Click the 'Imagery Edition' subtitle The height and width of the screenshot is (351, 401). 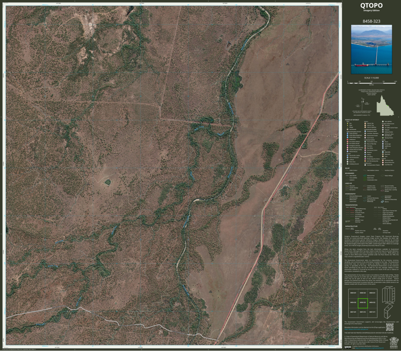tap(371, 10)
